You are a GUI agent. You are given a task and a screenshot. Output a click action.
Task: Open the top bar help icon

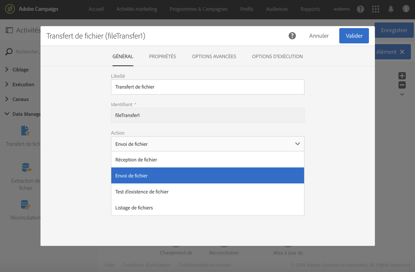(361, 9)
